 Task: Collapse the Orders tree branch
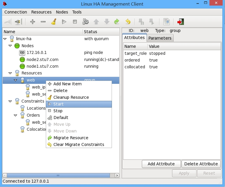click(x=15, y=115)
